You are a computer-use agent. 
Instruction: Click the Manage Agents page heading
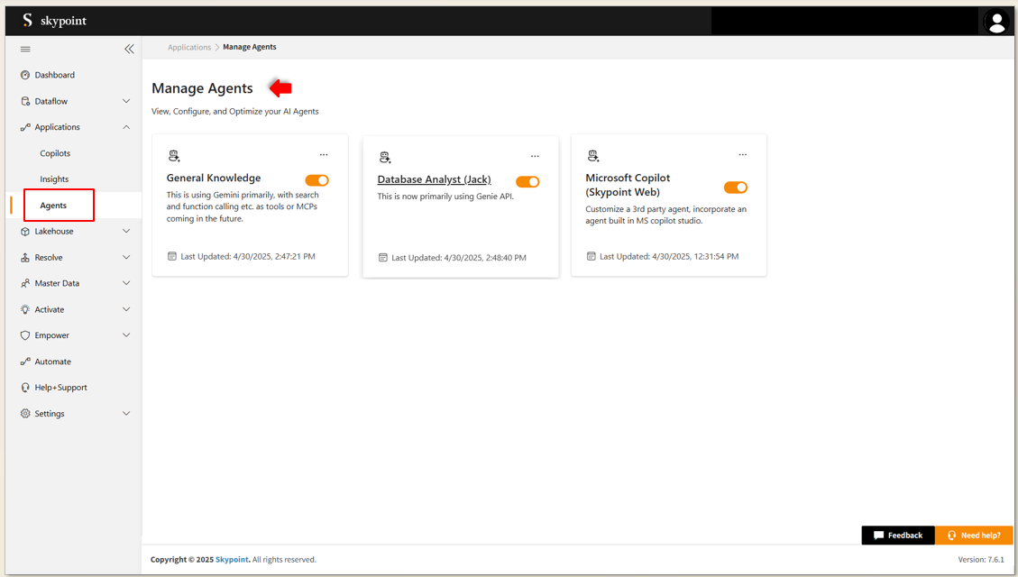point(203,88)
